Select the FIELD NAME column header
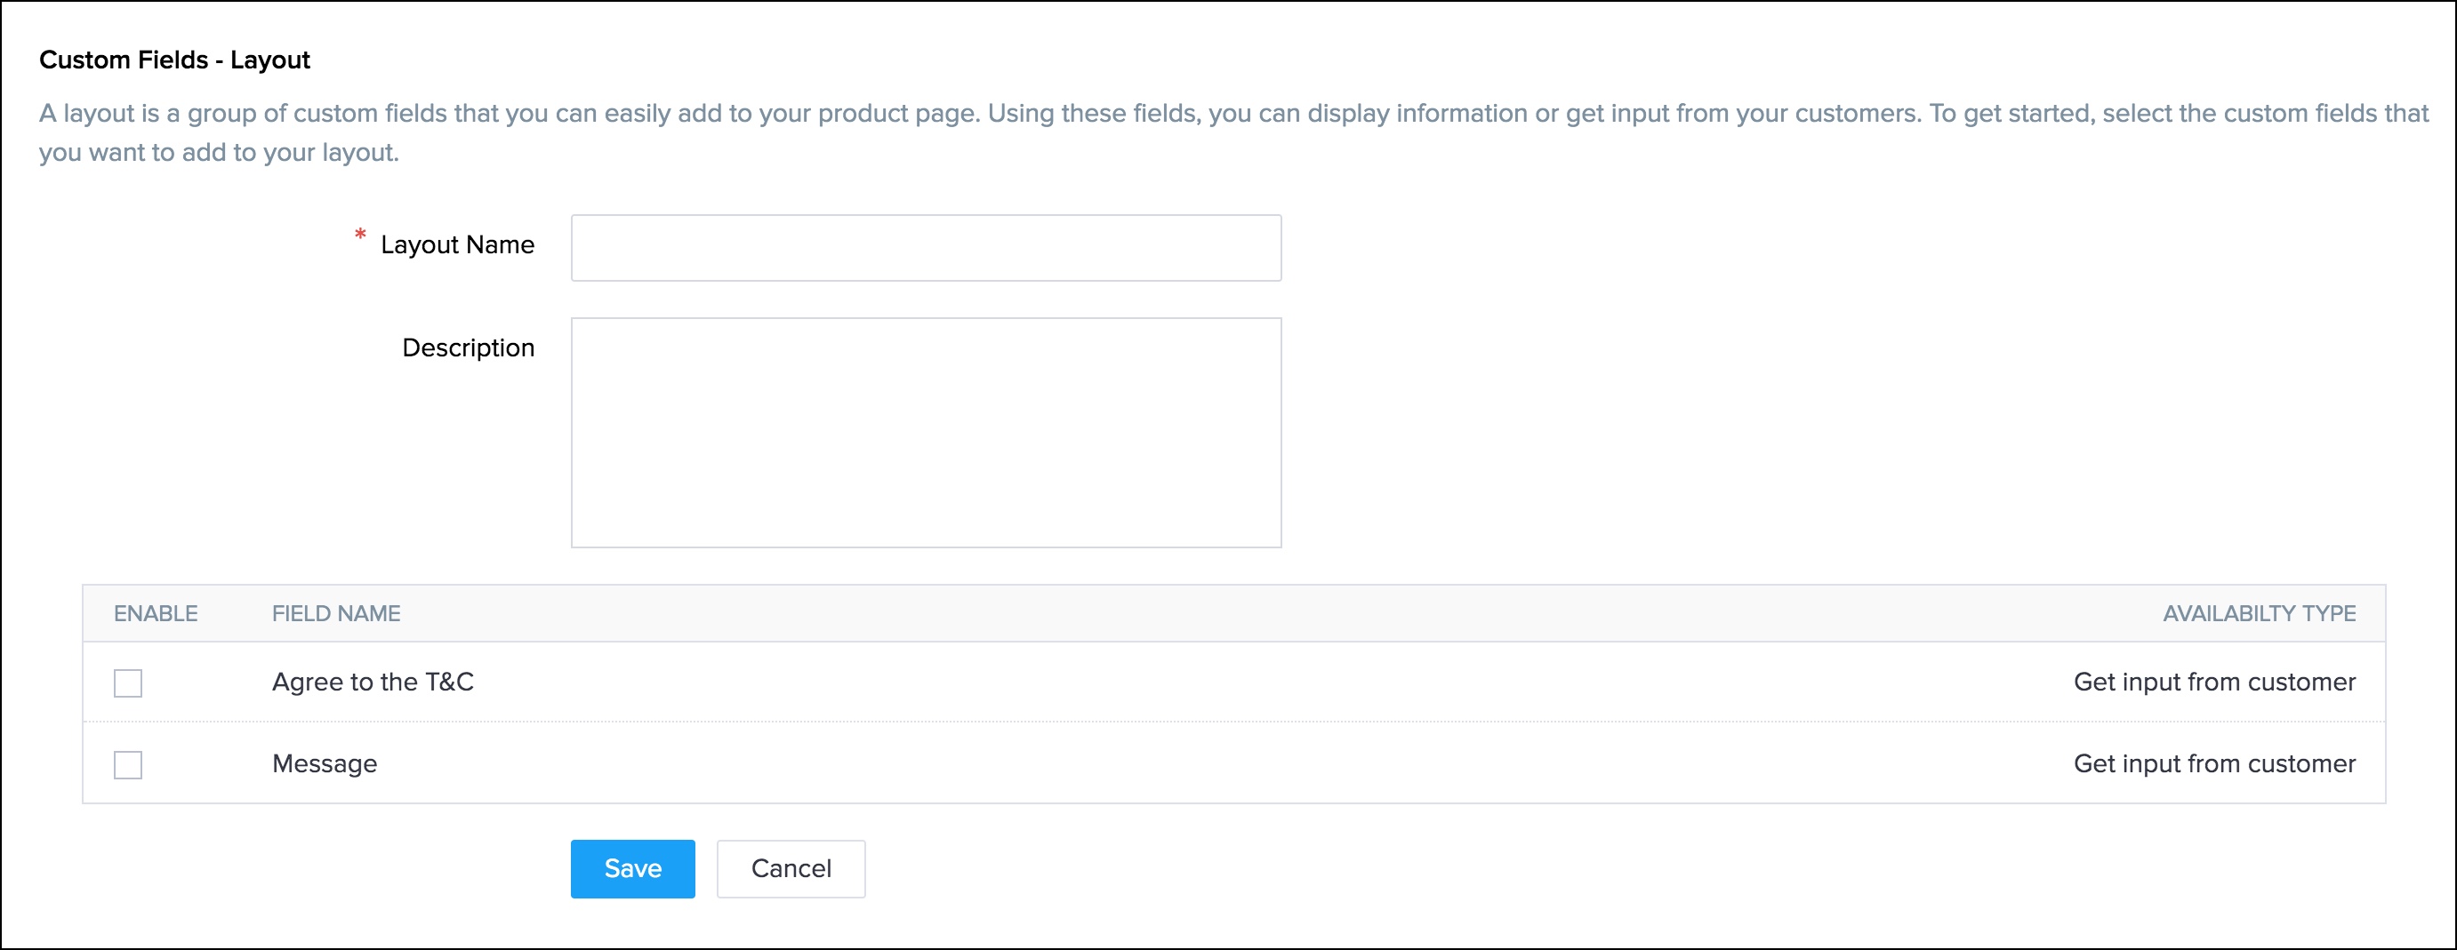This screenshot has width=2457, height=950. 336,614
